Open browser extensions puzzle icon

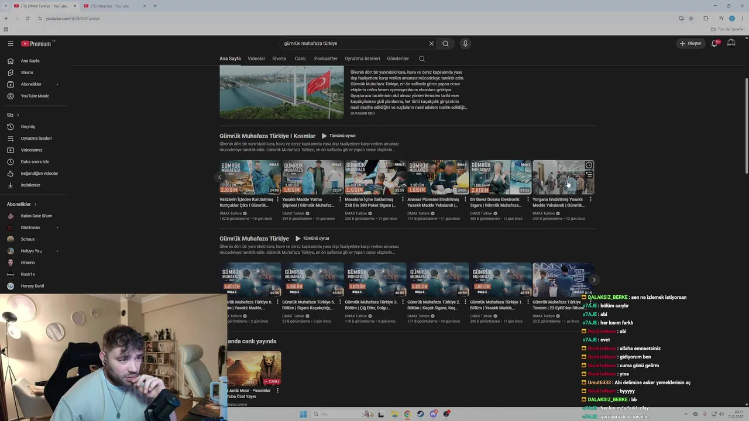(x=706, y=18)
